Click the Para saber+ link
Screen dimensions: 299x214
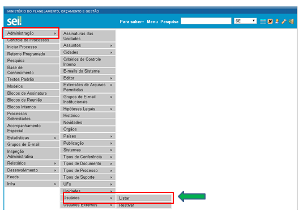coord(132,22)
